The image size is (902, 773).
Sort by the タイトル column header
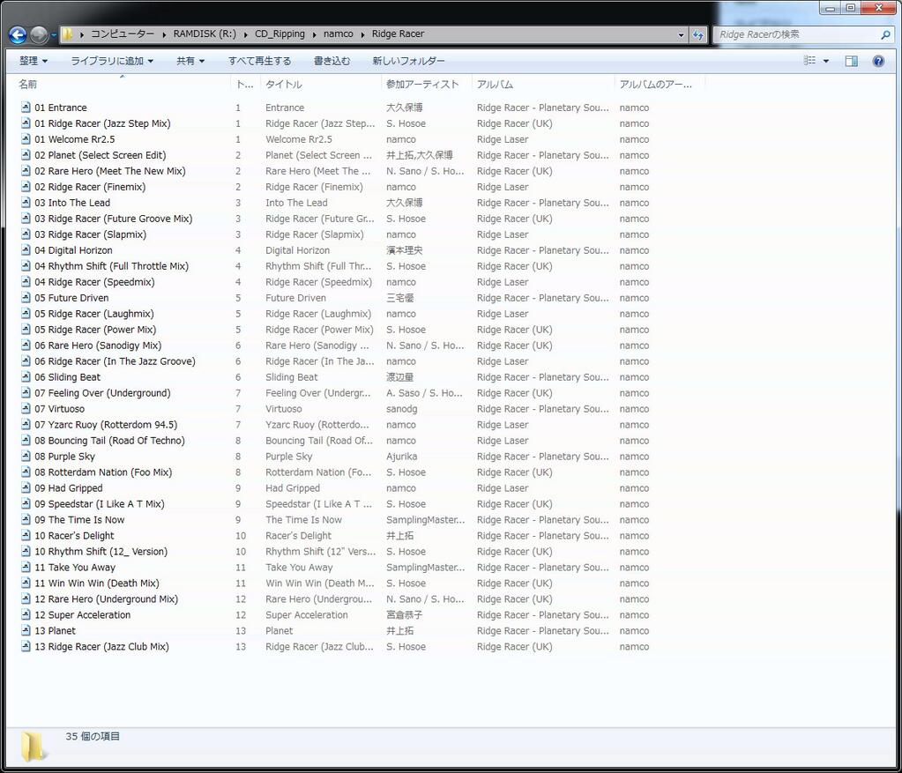click(x=320, y=84)
